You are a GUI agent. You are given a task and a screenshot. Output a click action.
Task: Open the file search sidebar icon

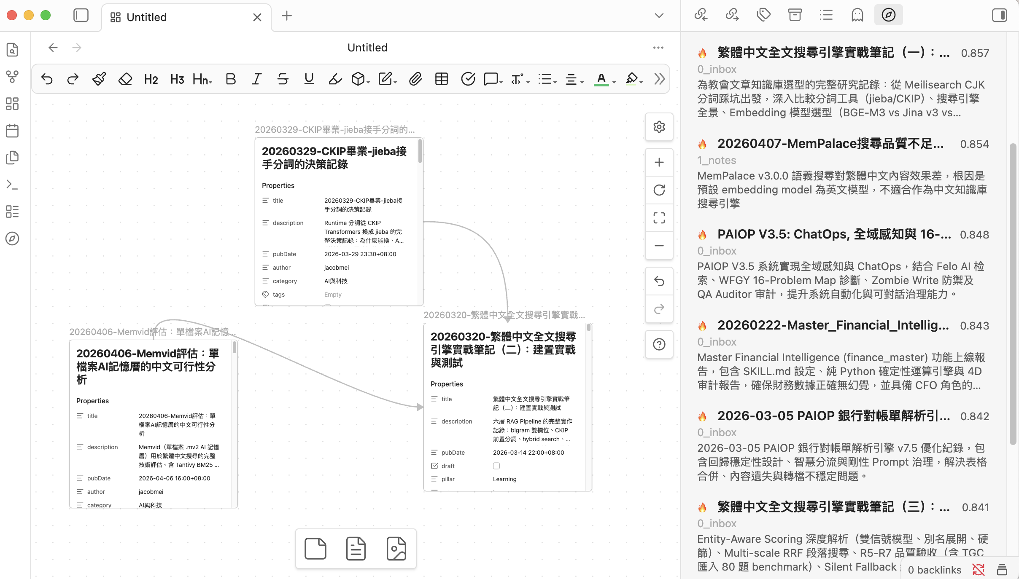[12, 50]
